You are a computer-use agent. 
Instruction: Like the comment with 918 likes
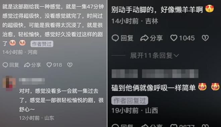click(x=49, y=65)
